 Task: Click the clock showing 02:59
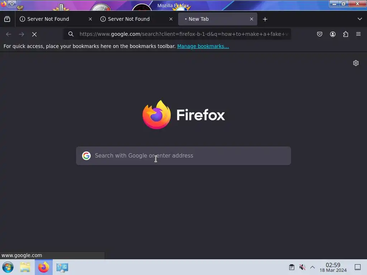(333, 267)
